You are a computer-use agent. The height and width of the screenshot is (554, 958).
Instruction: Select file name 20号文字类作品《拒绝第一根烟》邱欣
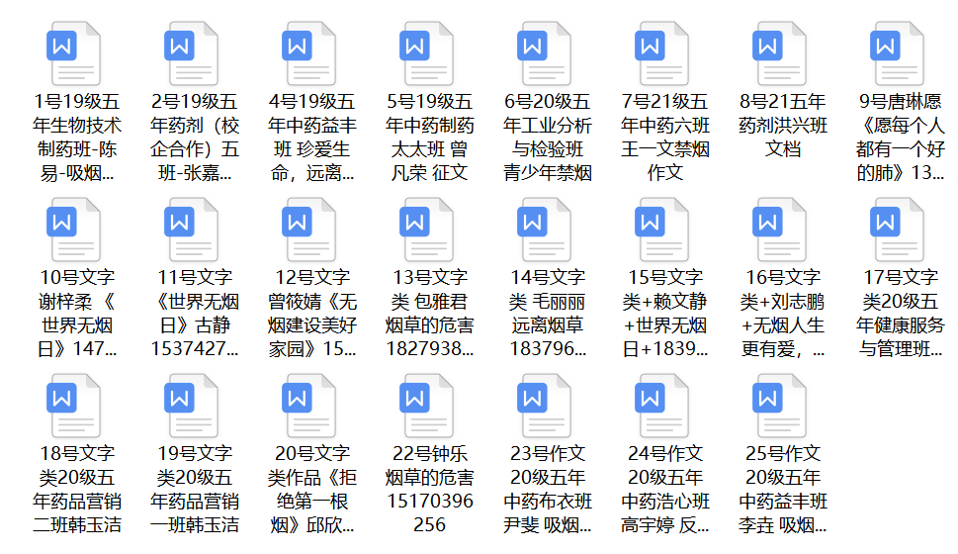tap(312, 489)
